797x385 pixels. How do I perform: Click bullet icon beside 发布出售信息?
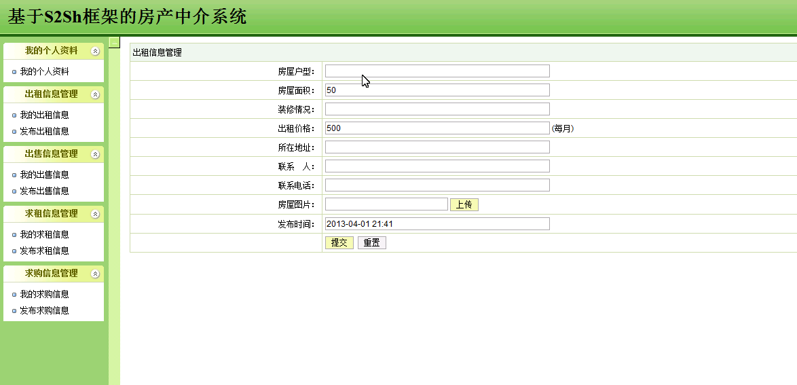coord(14,191)
